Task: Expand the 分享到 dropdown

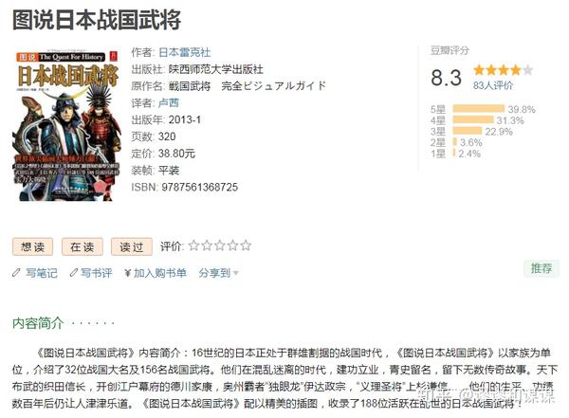Action: 218,273
